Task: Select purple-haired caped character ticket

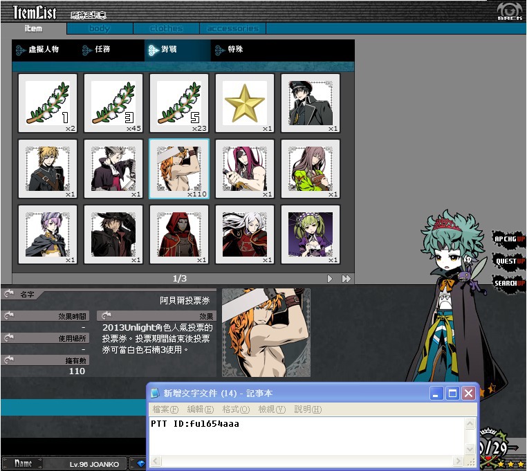Action: coord(48,234)
